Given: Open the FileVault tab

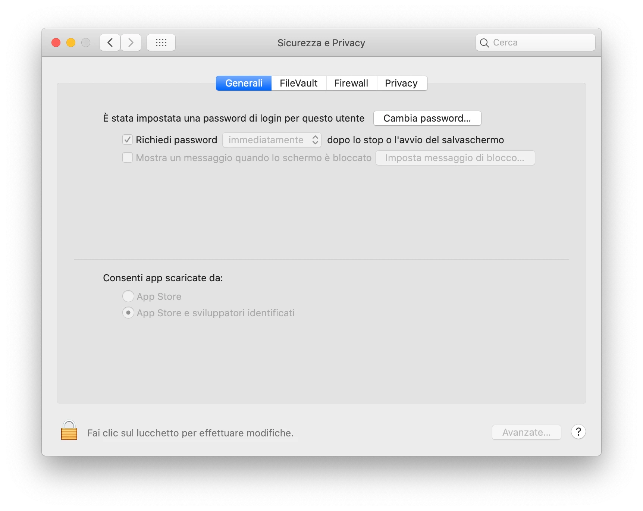Looking at the screenshot, I should click(299, 83).
